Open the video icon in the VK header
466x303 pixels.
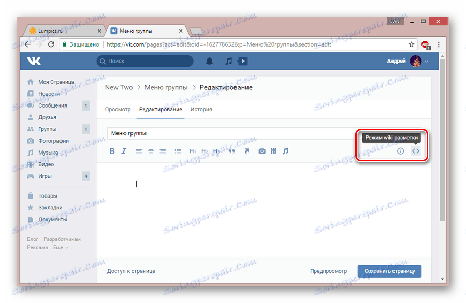click(x=242, y=61)
